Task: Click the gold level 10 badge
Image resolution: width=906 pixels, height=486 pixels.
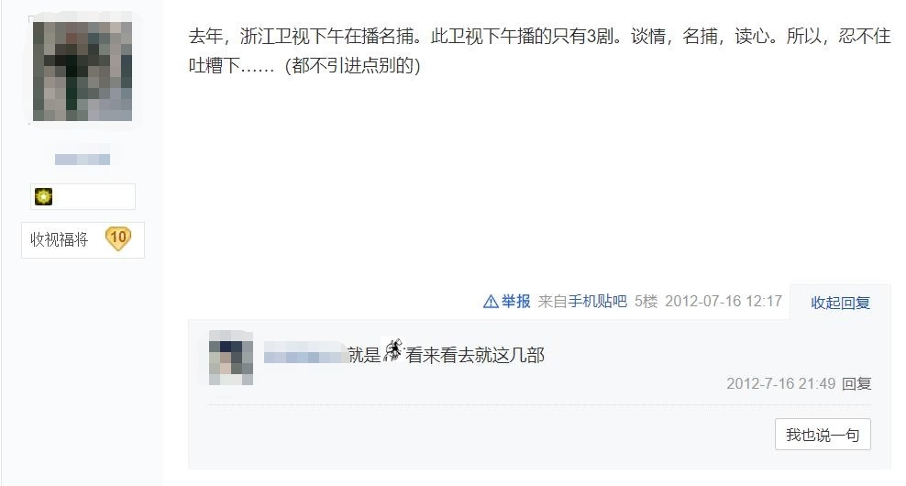Action: [118, 238]
